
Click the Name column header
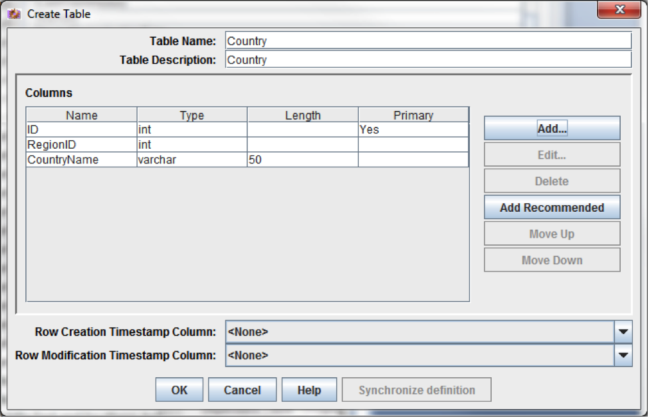81,115
